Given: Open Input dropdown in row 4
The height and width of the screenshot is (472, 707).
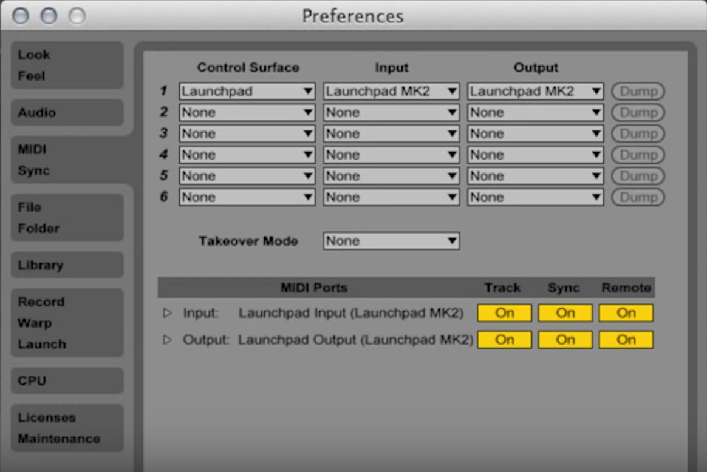Looking at the screenshot, I should 391,155.
